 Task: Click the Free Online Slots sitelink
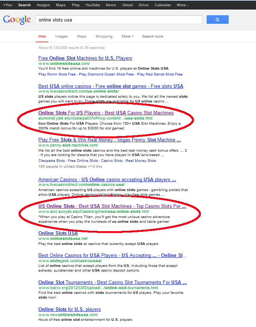tap(83, 160)
